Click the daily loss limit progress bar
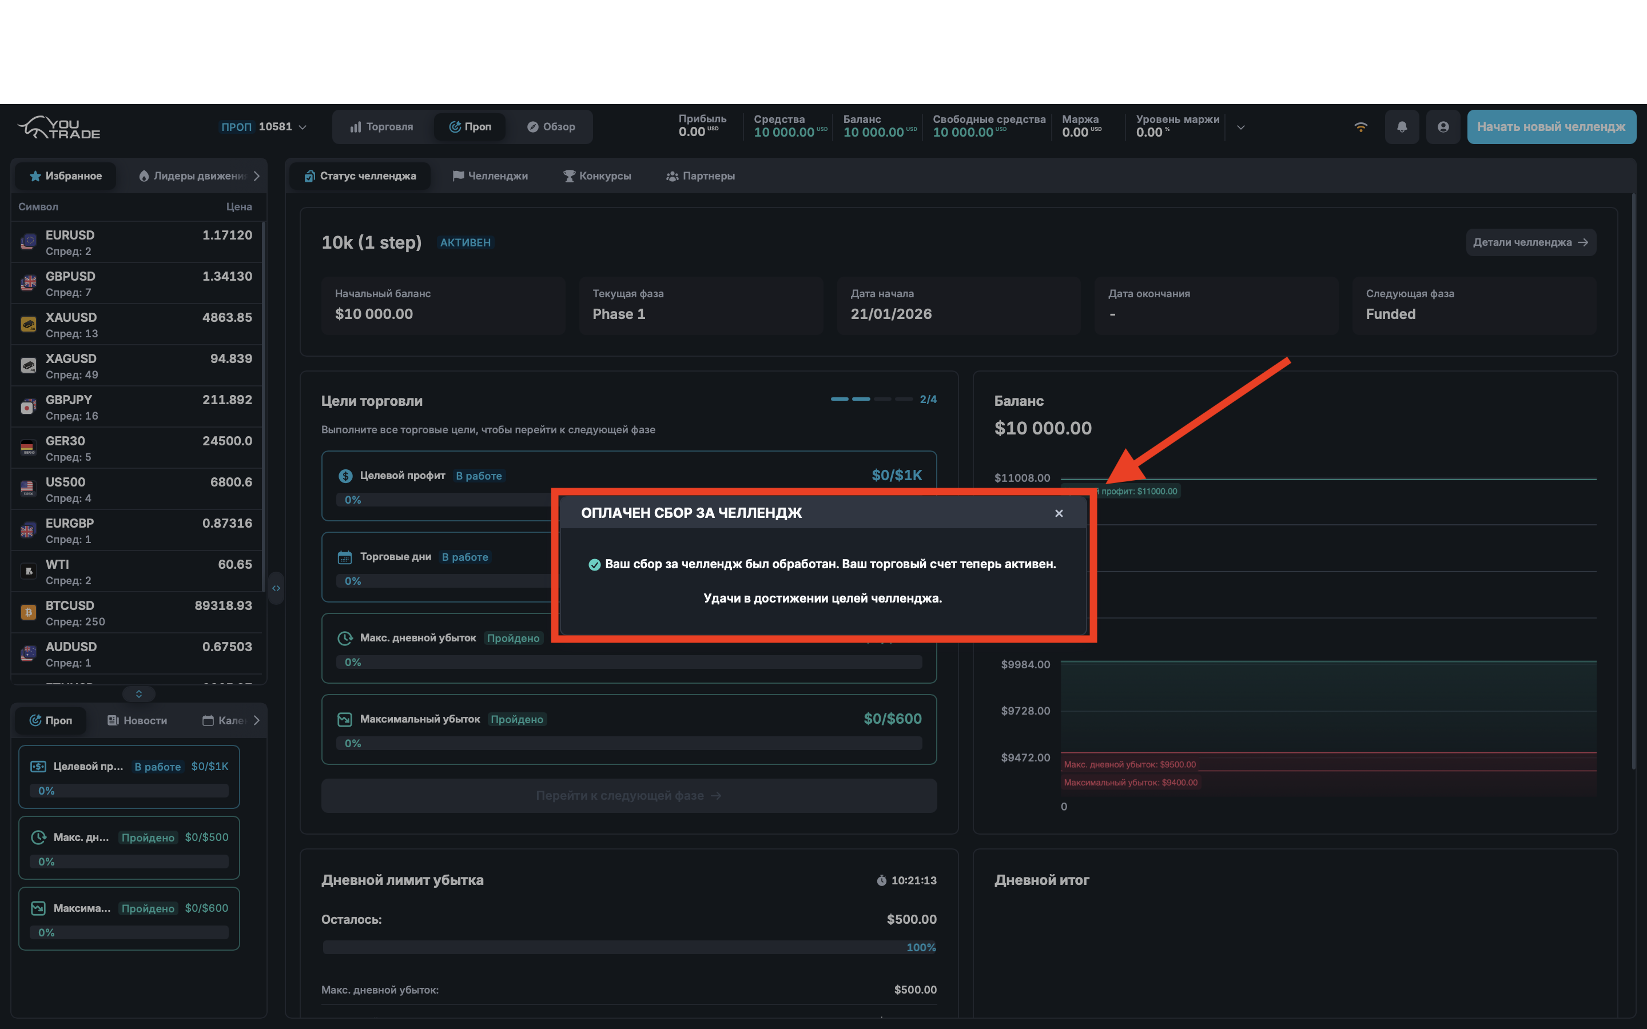The image size is (1647, 1029). pyautogui.click(x=629, y=947)
